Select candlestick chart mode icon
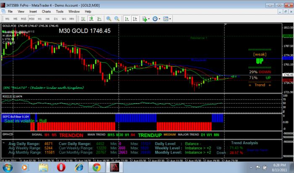This screenshot has height=173, width=294. (x=91, y=19)
